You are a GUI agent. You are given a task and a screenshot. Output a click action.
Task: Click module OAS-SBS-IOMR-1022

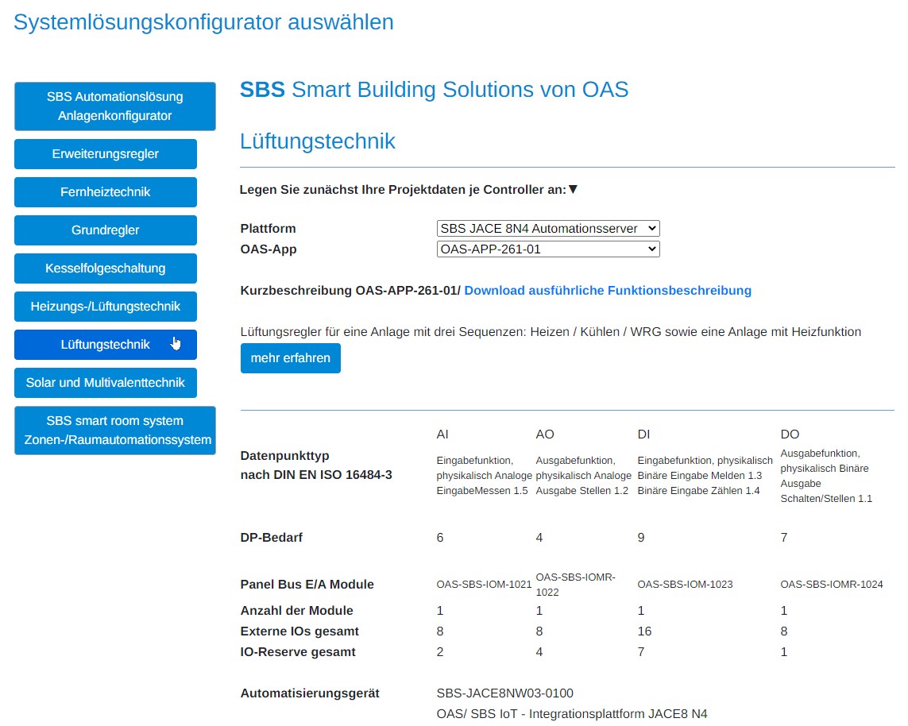pos(576,584)
